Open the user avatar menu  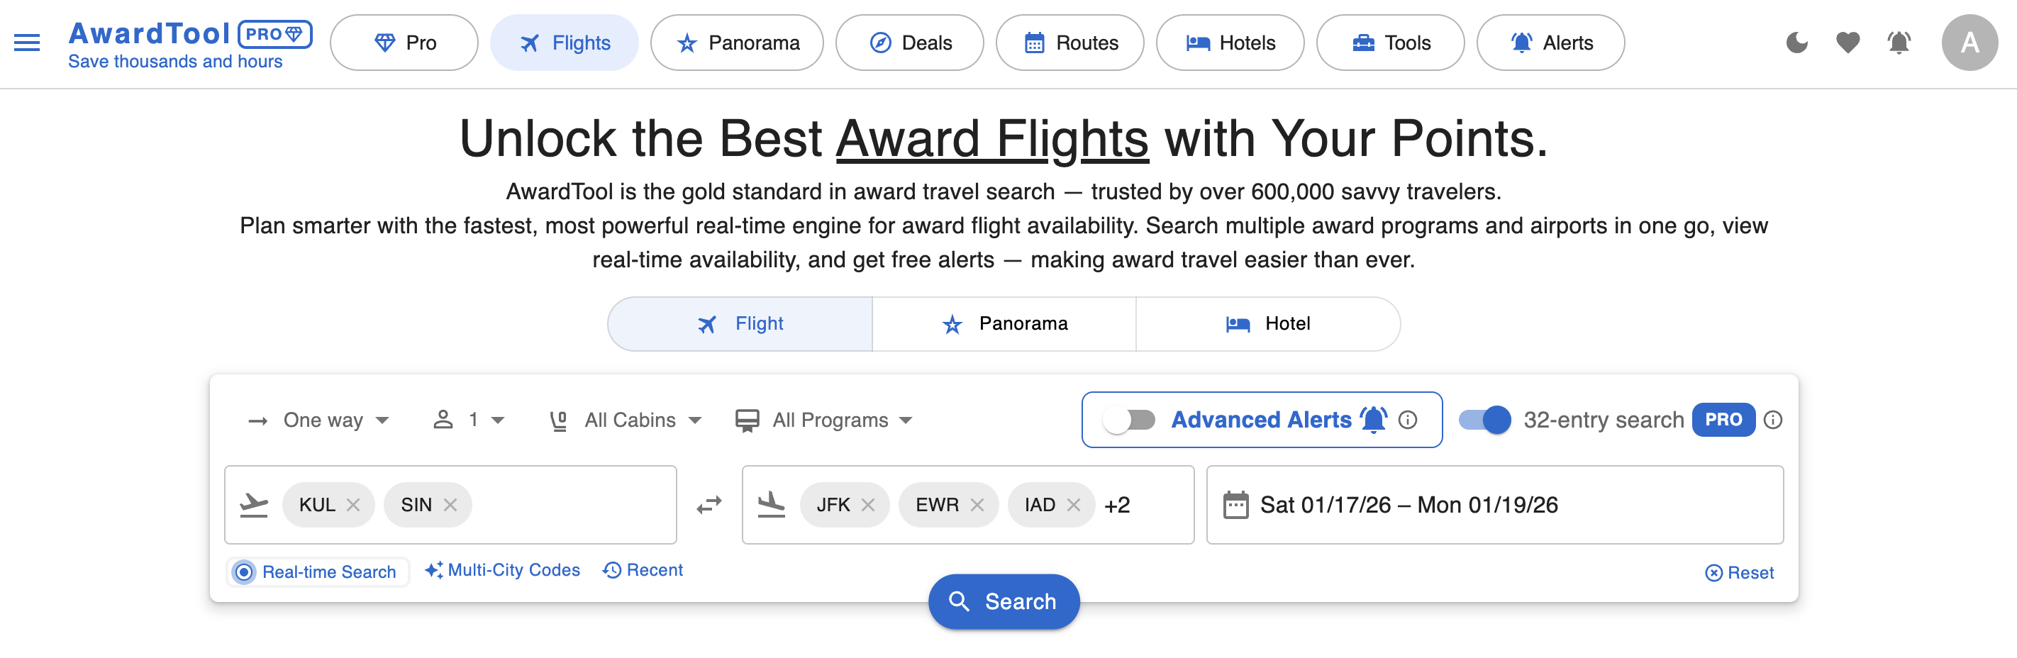[1969, 43]
